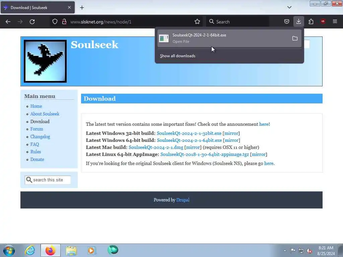343x257 pixels.
Task: Click the Save to Pocket icon
Action: coord(287,22)
